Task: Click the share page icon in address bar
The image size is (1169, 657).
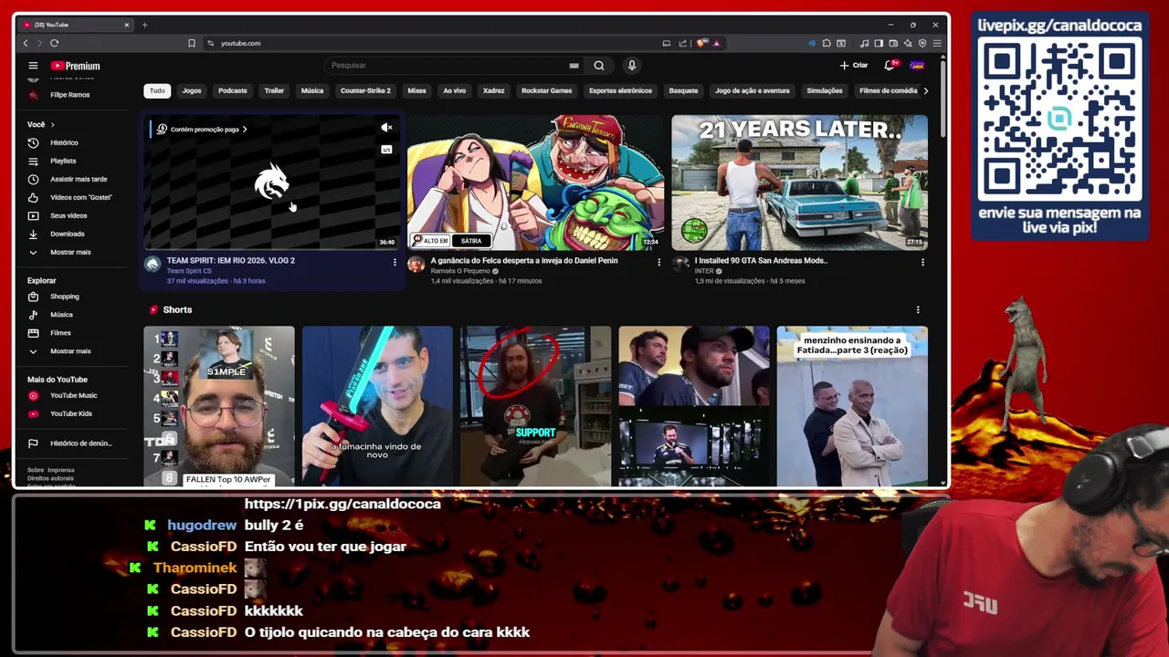Action: pyautogui.click(x=682, y=43)
